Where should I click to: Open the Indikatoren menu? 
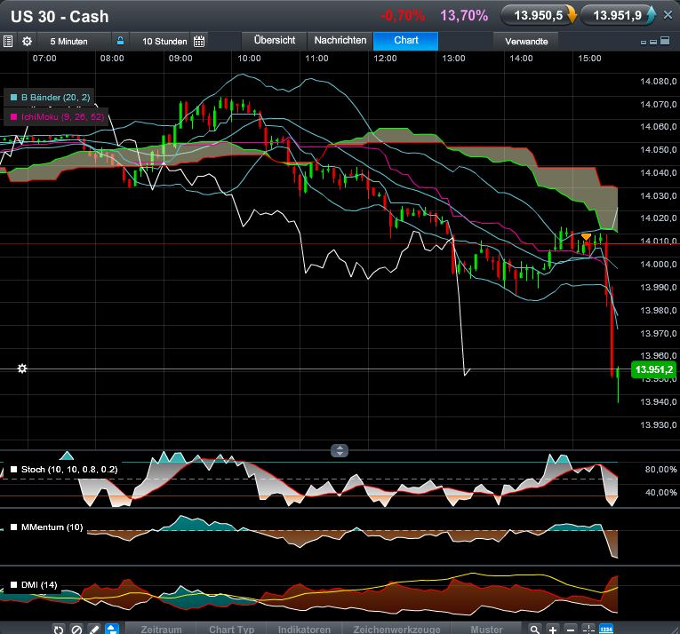[304, 630]
